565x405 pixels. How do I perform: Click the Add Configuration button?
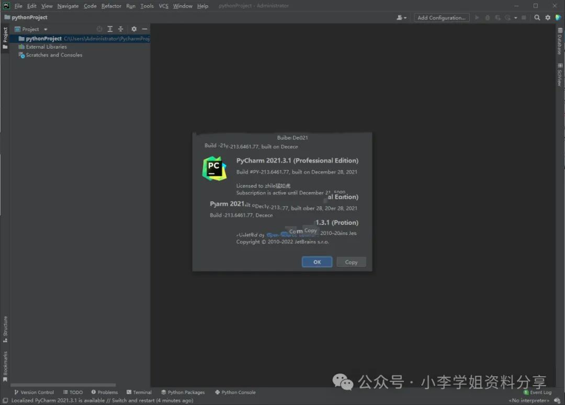[442, 17]
